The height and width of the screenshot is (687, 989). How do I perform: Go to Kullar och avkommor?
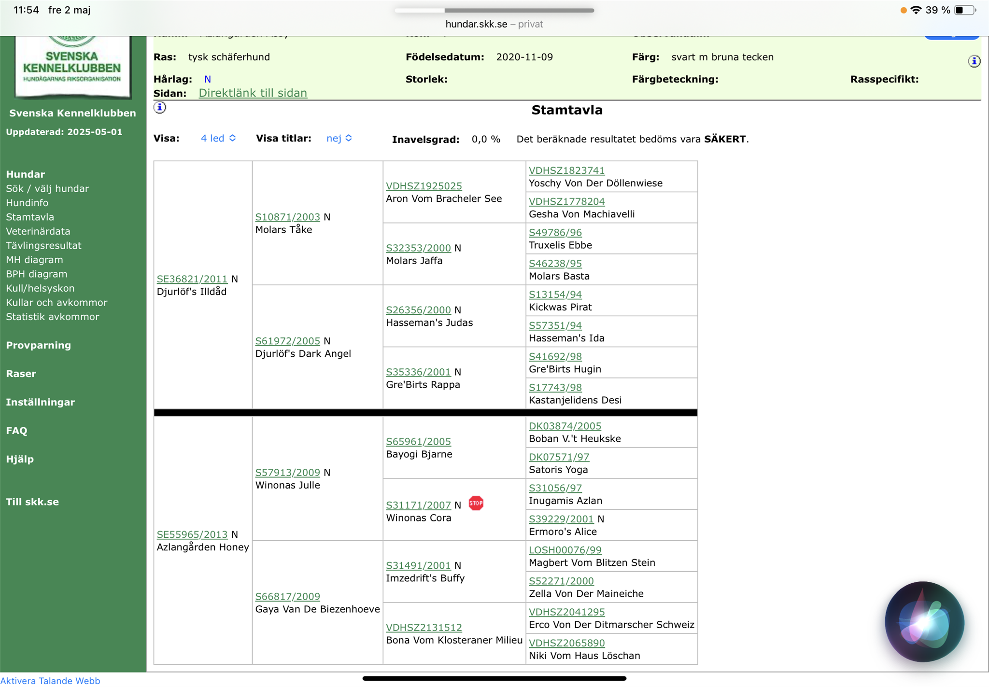pos(57,303)
